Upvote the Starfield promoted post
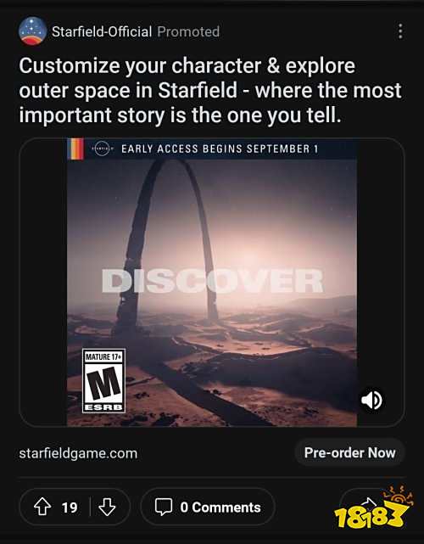This screenshot has width=424, height=544. tap(42, 507)
